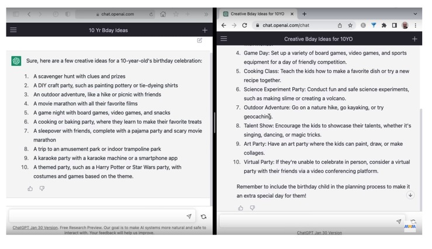432x249 pixels.
Task: Go back in Safari left window
Action: 29,14
